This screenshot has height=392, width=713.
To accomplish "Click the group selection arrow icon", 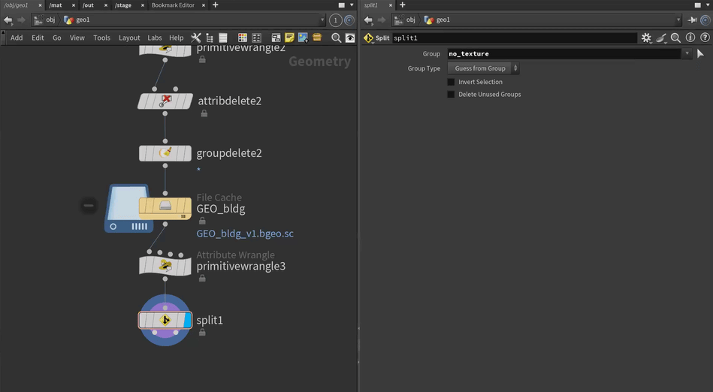I will point(700,54).
